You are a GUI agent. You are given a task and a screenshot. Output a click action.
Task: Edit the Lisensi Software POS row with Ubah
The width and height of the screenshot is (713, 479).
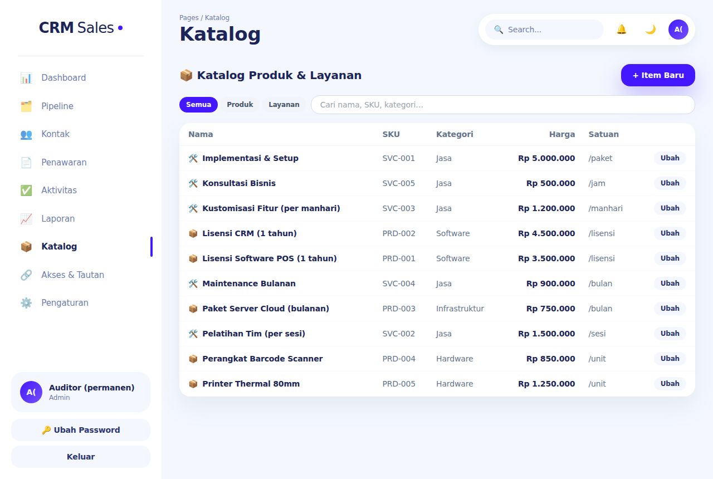coord(670,258)
